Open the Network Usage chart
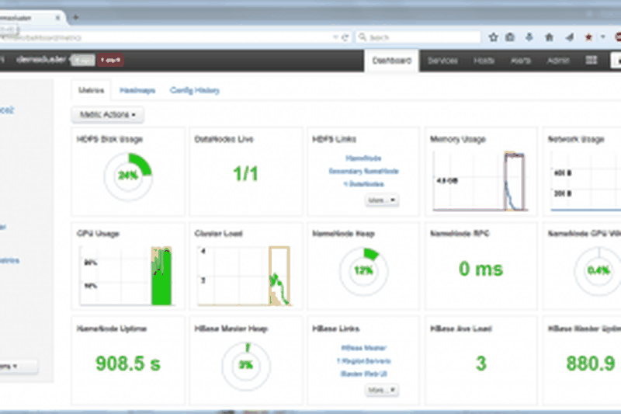Viewport: 621px width, 414px height. (585, 180)
